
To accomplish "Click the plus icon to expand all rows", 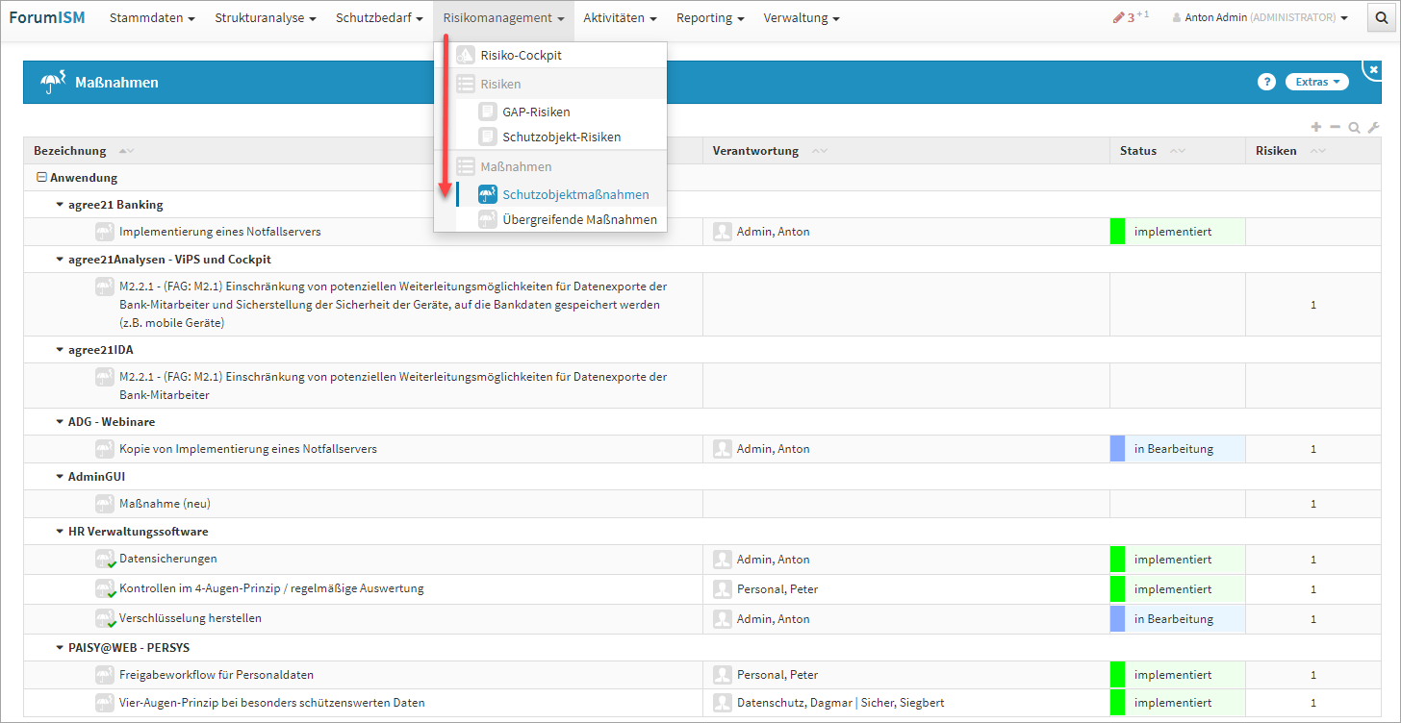I will click(1316, 127).
